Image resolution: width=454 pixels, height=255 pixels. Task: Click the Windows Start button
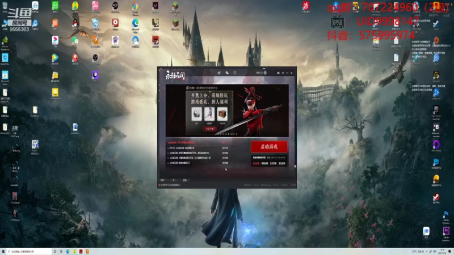(3, 252)
